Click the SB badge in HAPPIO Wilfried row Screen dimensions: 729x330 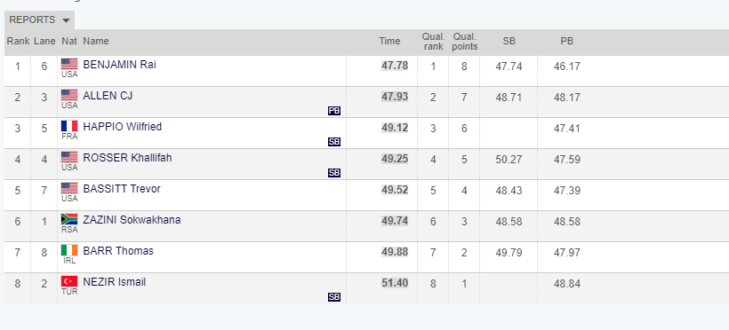(333, 142)
